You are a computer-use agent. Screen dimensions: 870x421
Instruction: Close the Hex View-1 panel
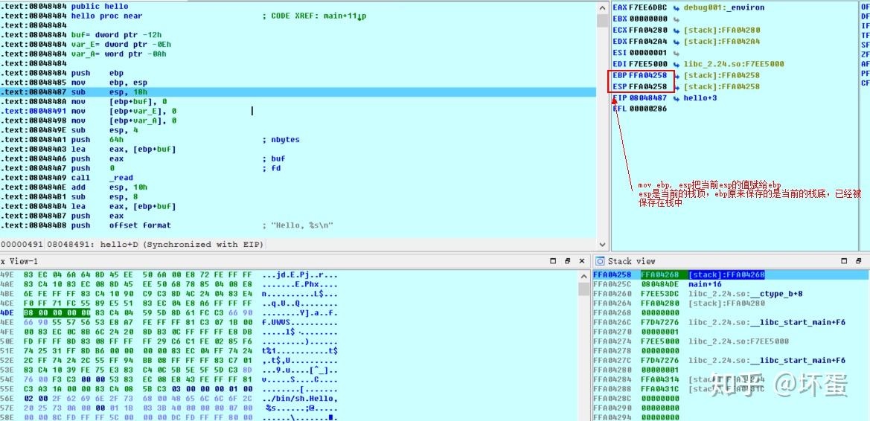pyautogui.click(x=581, y=260)
